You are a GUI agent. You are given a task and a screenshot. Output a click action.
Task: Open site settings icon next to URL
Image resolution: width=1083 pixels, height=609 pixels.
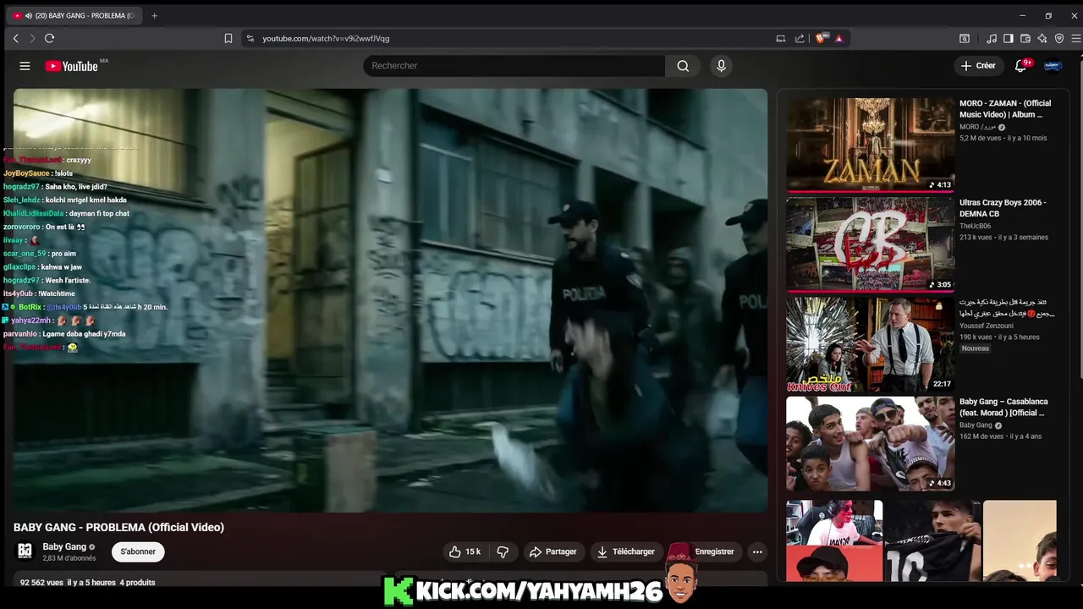pos(249,38)
